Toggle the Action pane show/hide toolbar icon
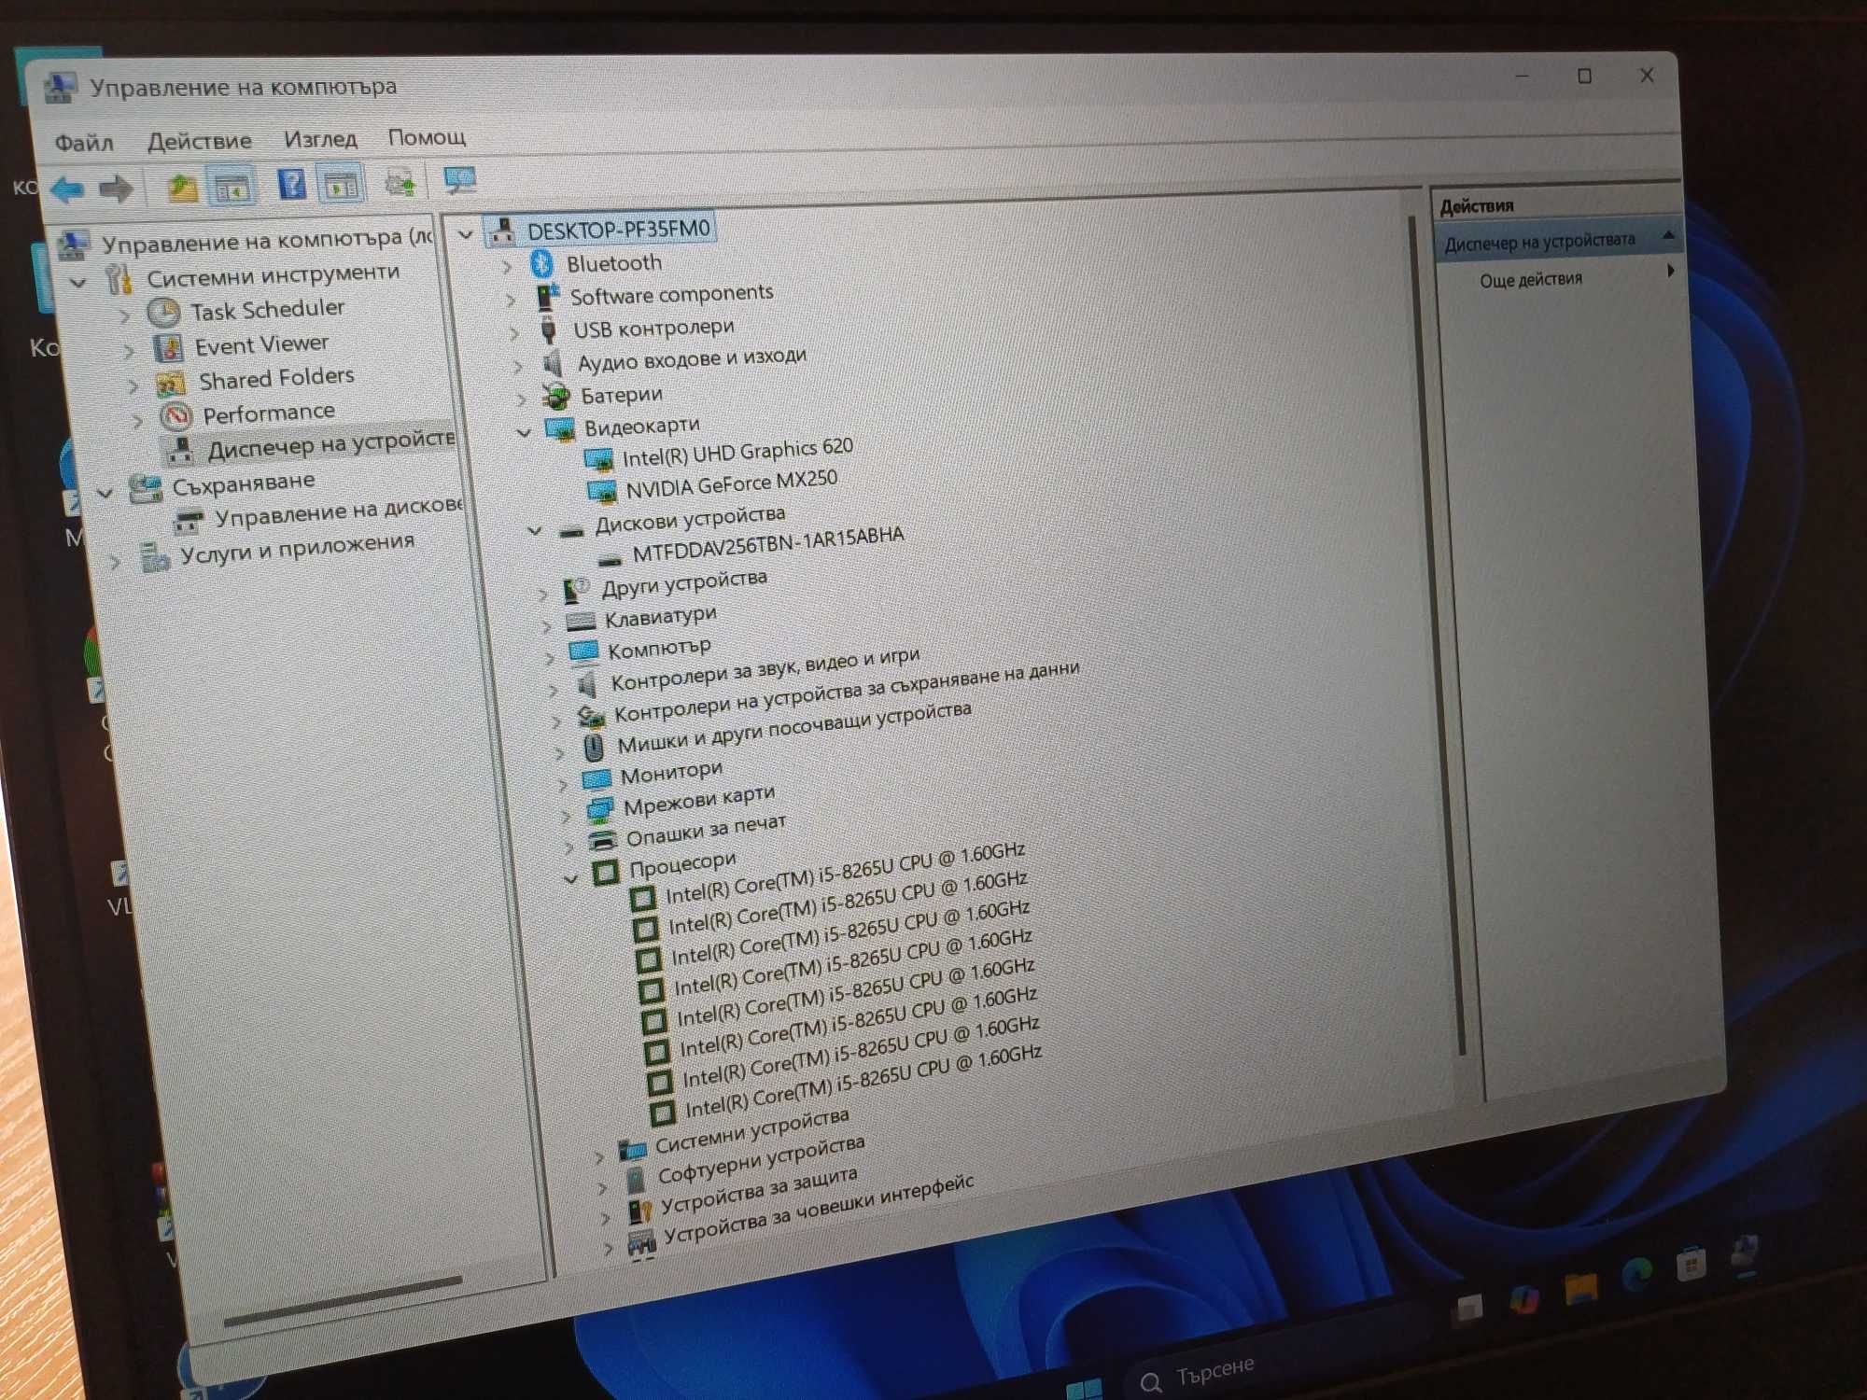 coord(341,184)
